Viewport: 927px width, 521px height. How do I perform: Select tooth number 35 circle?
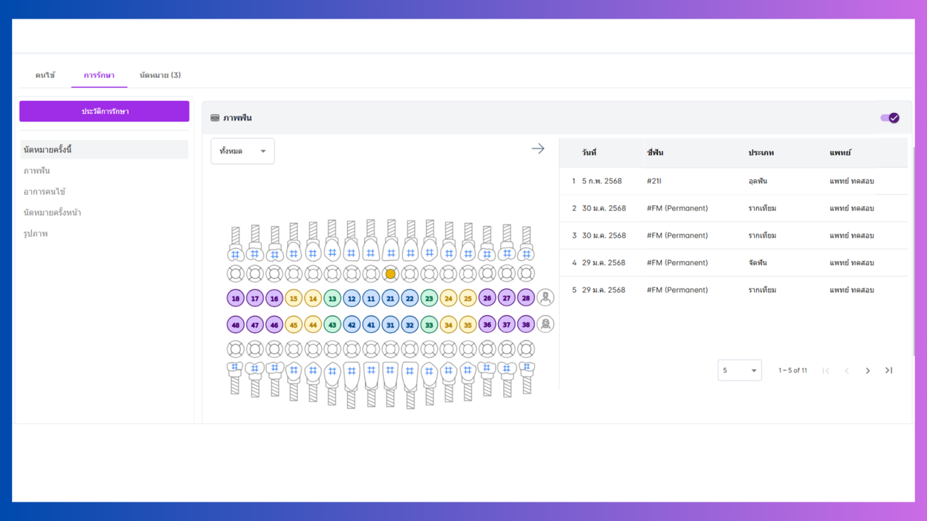[x=468, y=325]
